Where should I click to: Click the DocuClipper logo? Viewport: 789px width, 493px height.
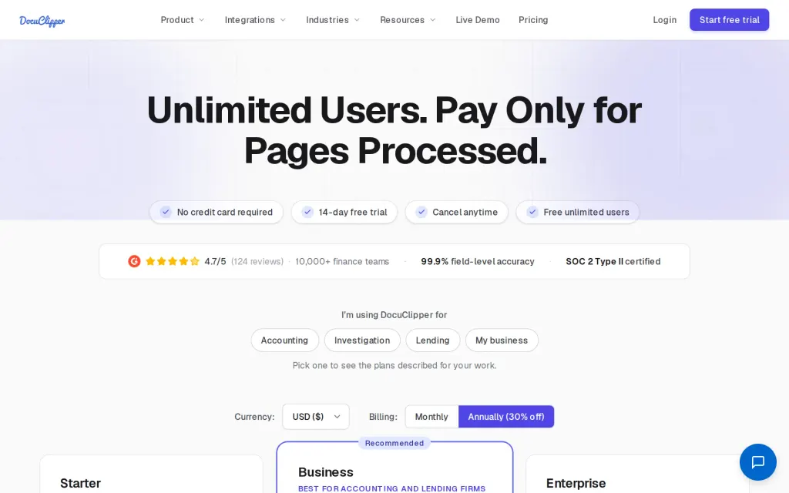click(42, 21)
